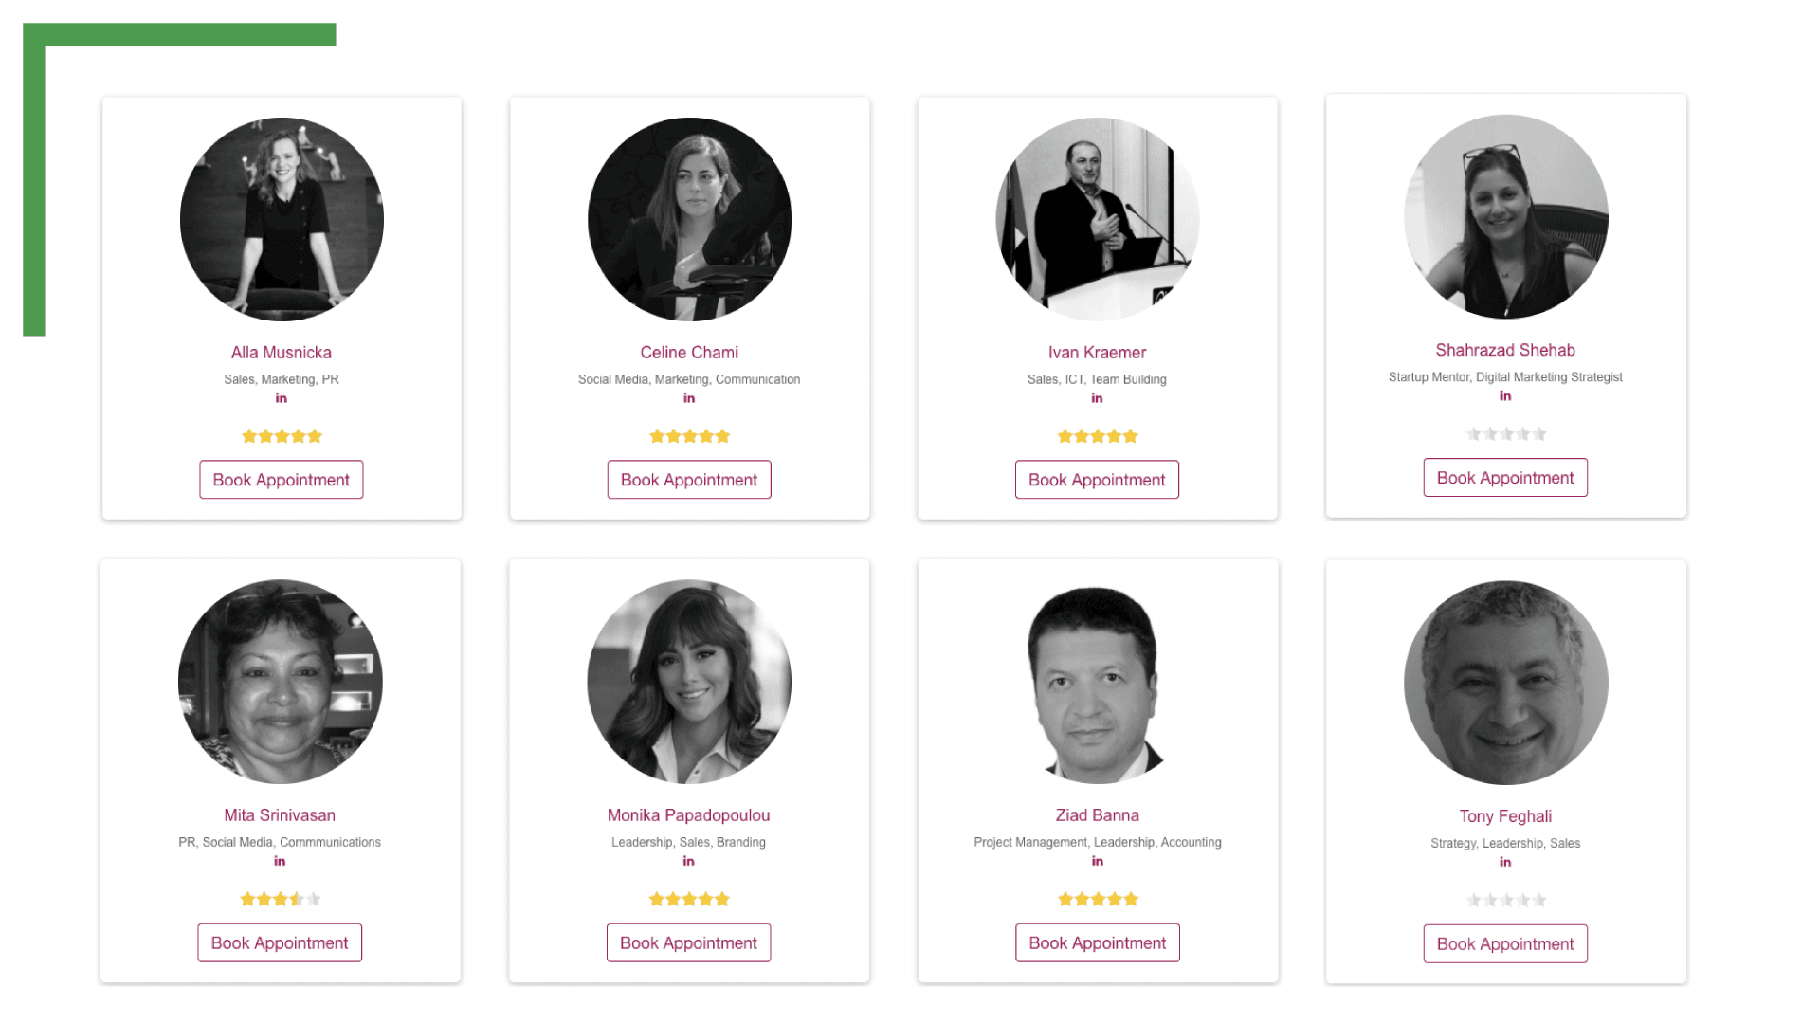Click Mita Srinivasan's star rating
The image size is (1820, 1024).
(280, 899)
